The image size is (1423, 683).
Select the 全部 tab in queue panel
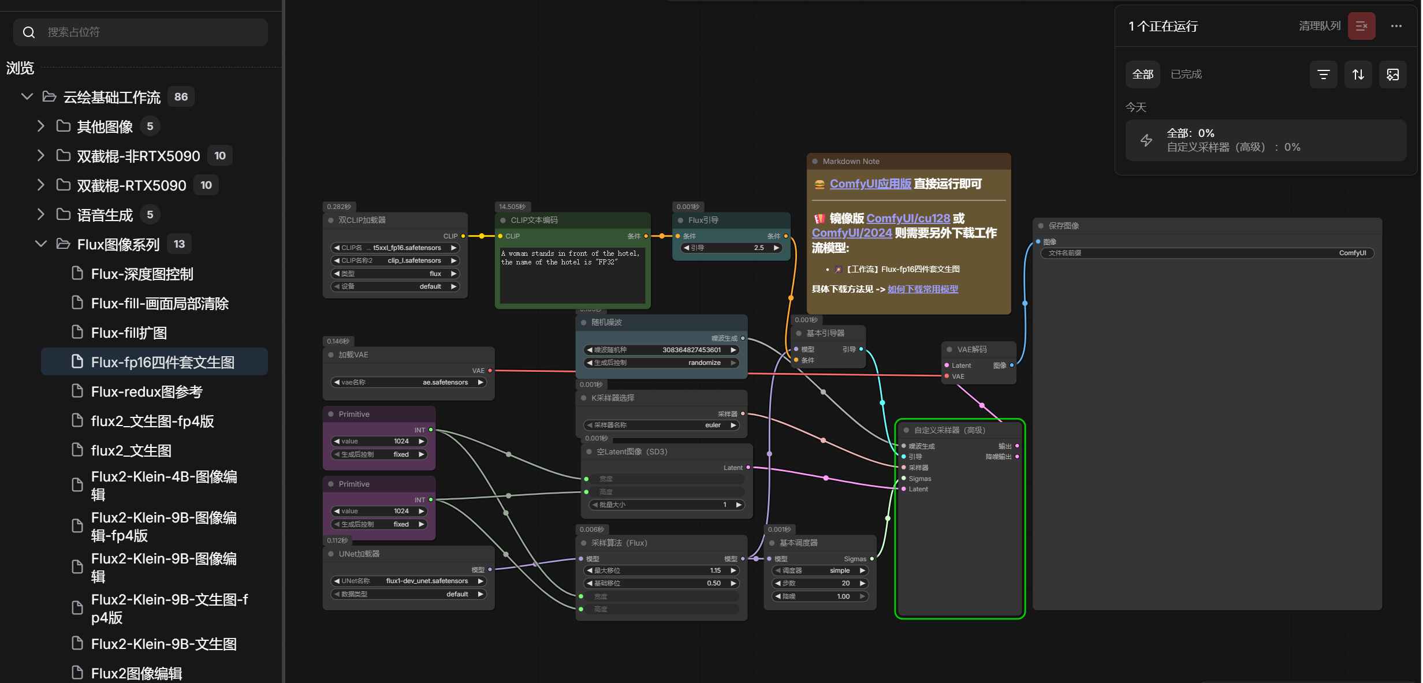[x=1142, y=74]
